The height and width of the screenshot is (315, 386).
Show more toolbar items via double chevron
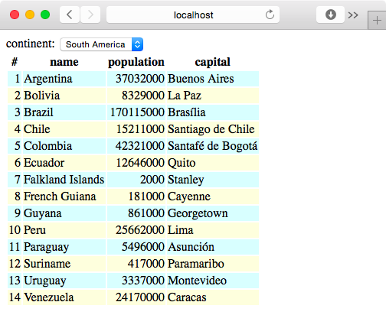tap(353, 15)
